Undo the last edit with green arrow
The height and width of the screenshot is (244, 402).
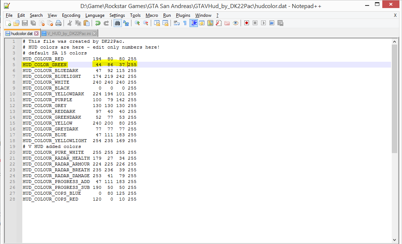click(x=98, y=23)
